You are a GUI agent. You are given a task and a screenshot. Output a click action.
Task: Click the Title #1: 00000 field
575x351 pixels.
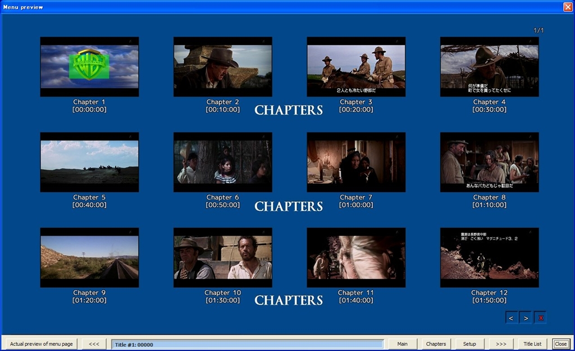[247, 344]
